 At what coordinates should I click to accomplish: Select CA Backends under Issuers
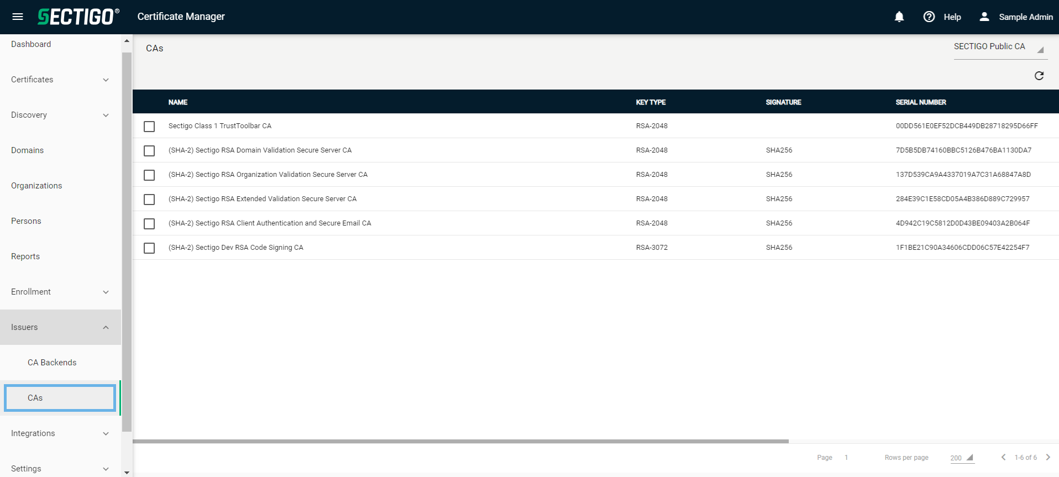coord(52,363)
